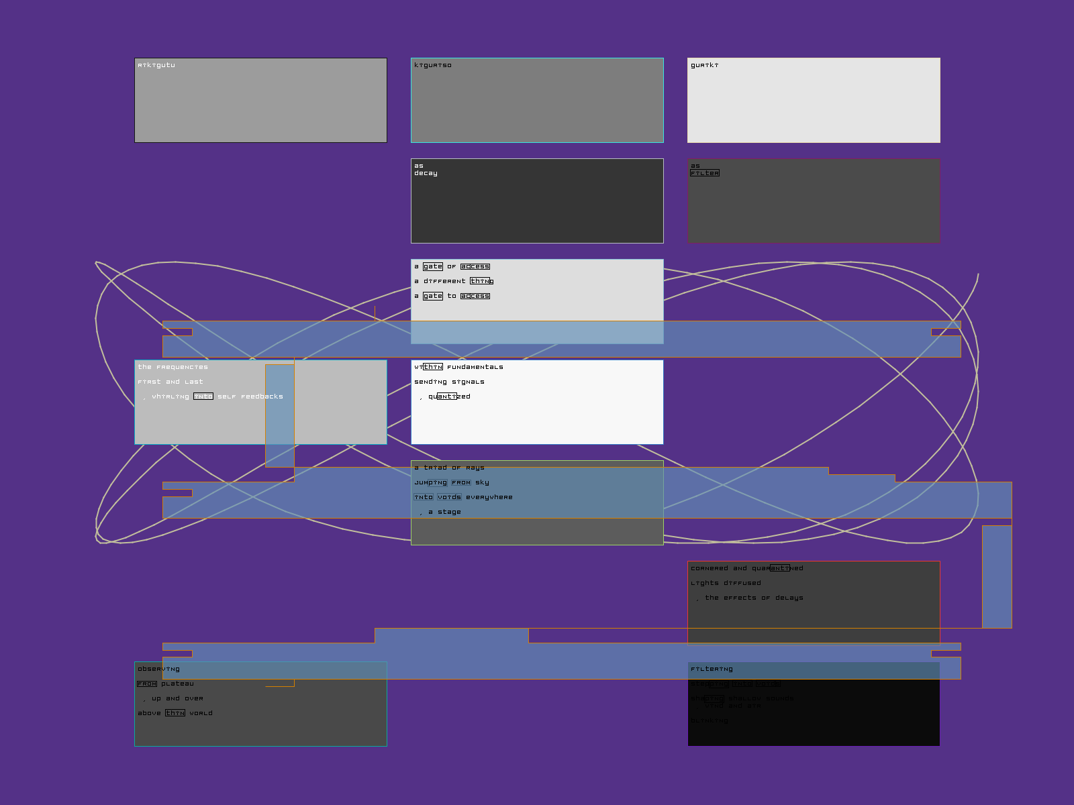Click the boxed 'voids' word

[449, 497]
